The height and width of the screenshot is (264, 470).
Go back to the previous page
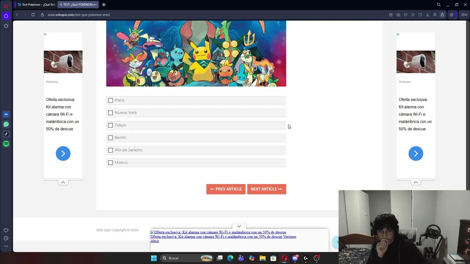[x=17, y=15]
